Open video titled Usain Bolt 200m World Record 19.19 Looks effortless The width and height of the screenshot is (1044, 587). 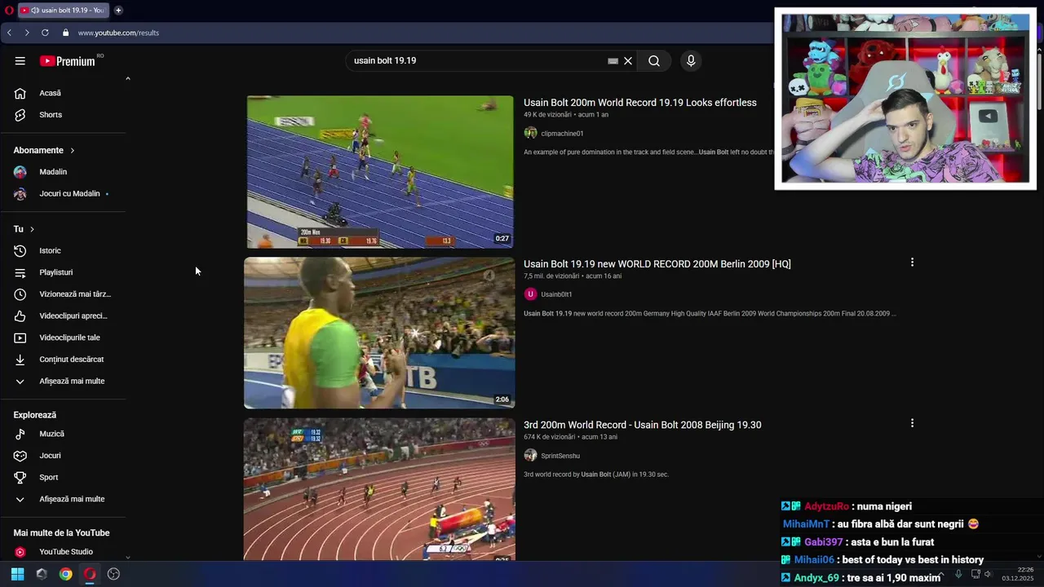coord(640,103)
